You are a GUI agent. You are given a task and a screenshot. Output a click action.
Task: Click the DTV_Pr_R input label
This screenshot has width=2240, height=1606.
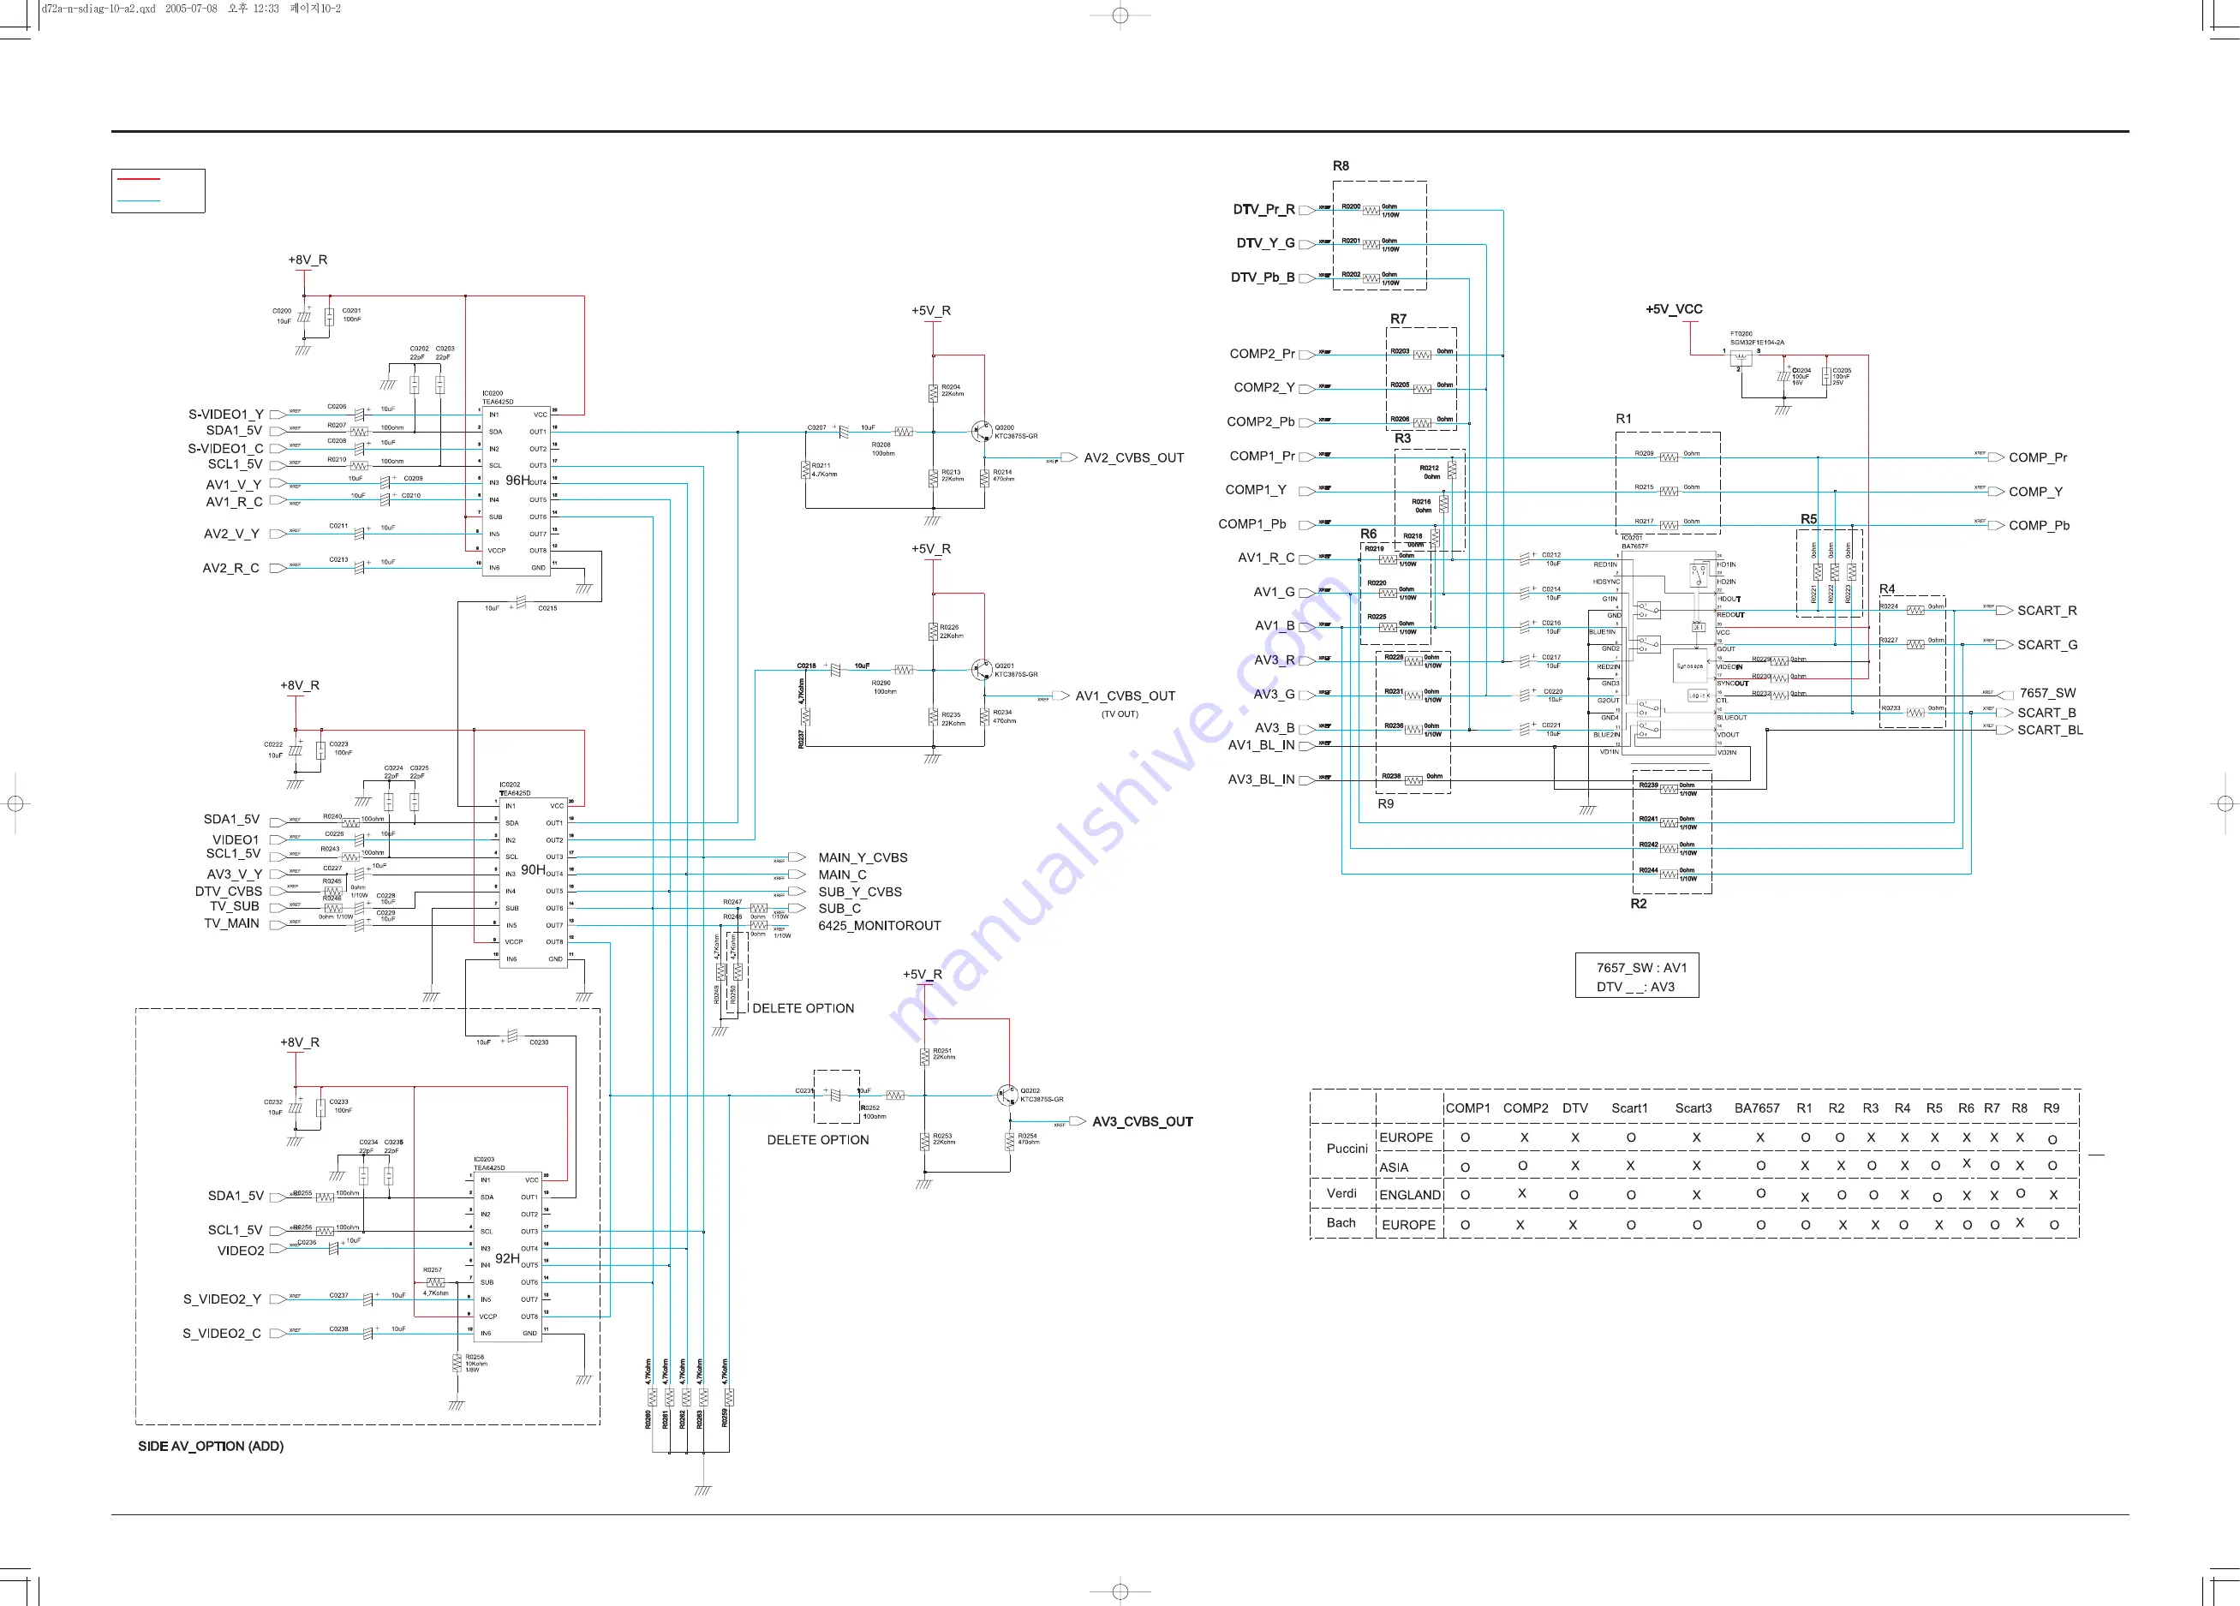point(1264,209)
